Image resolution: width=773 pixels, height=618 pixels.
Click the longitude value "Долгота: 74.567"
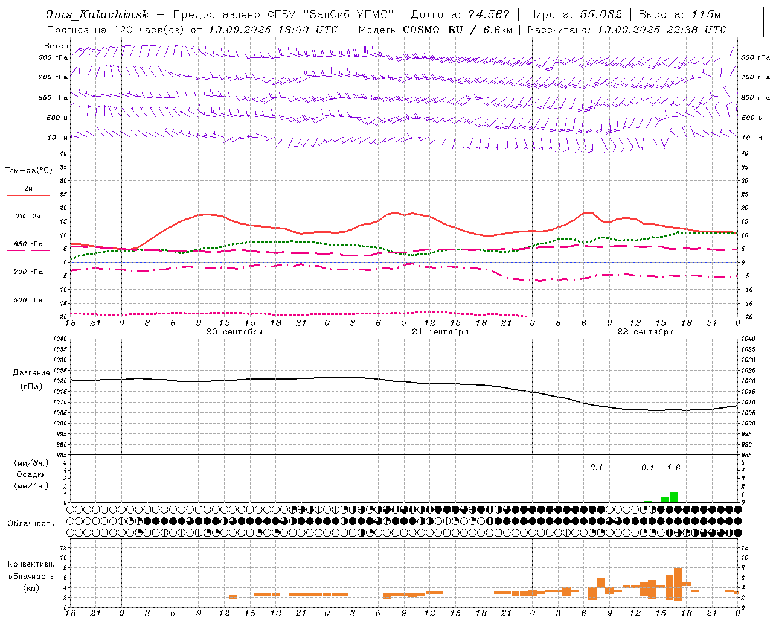click(461, 14)
